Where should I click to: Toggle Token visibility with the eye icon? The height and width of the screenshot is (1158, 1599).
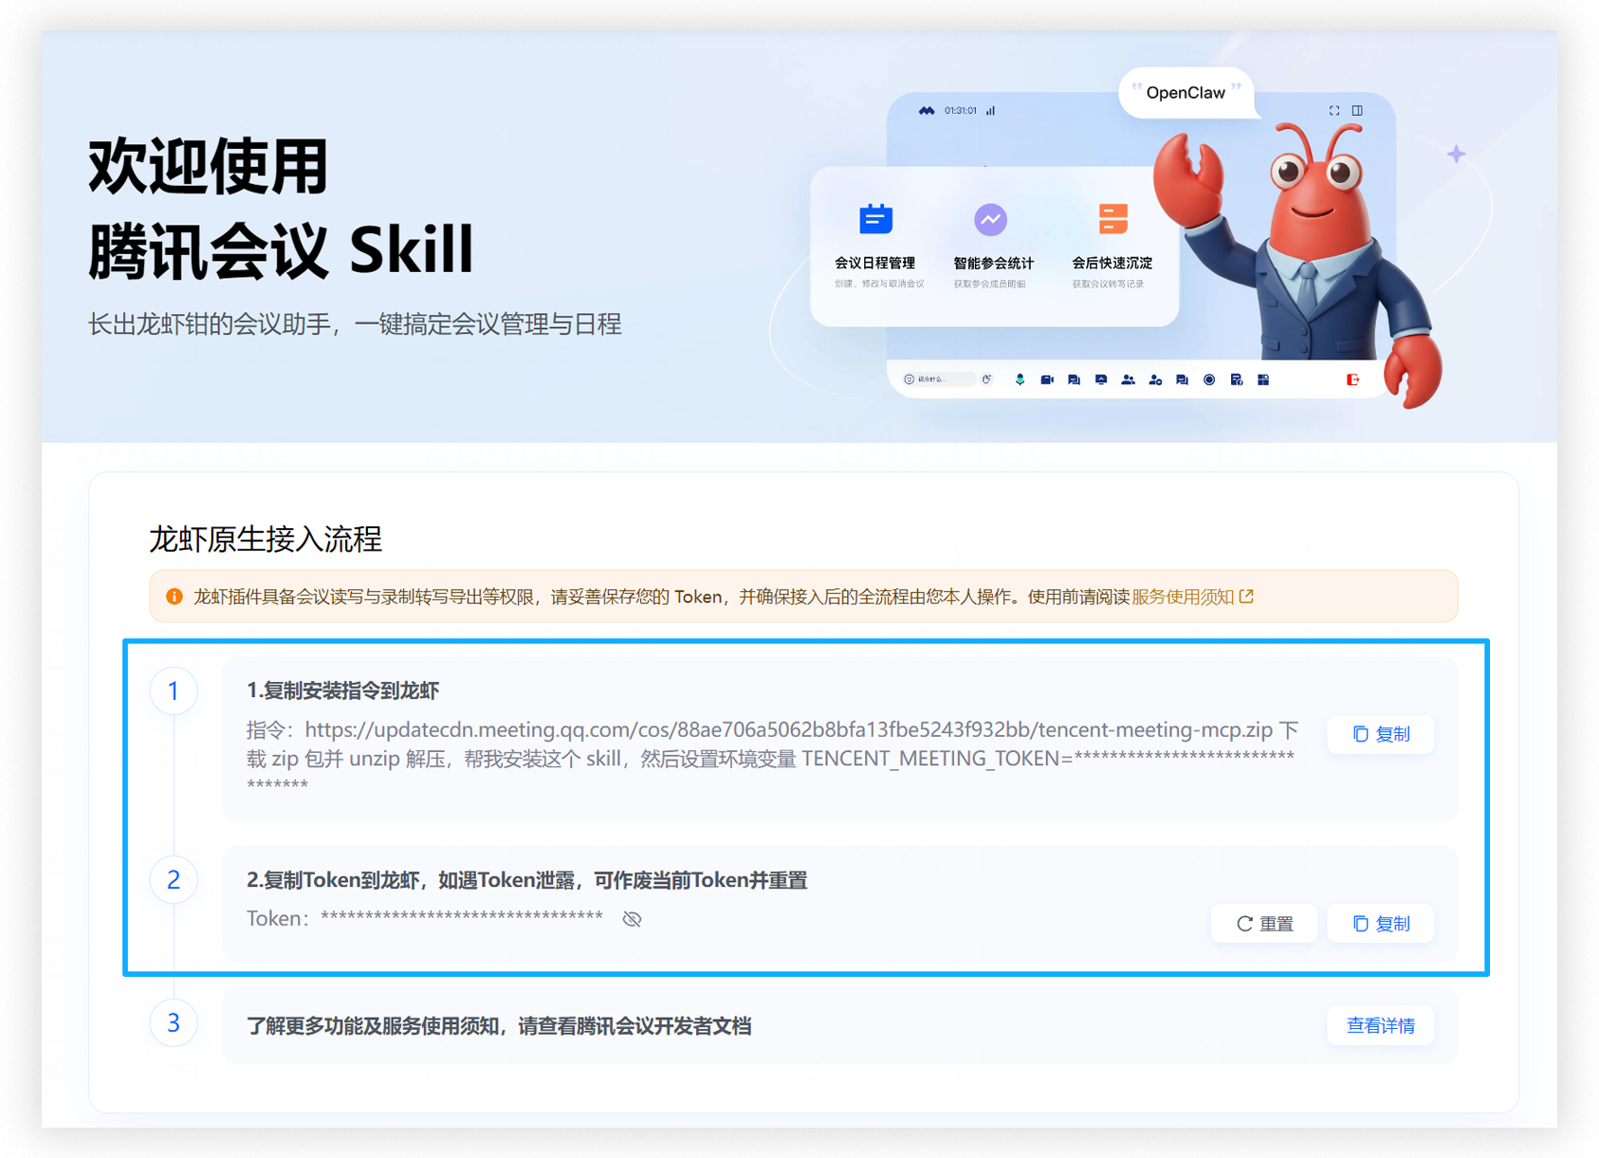[632, 918]
